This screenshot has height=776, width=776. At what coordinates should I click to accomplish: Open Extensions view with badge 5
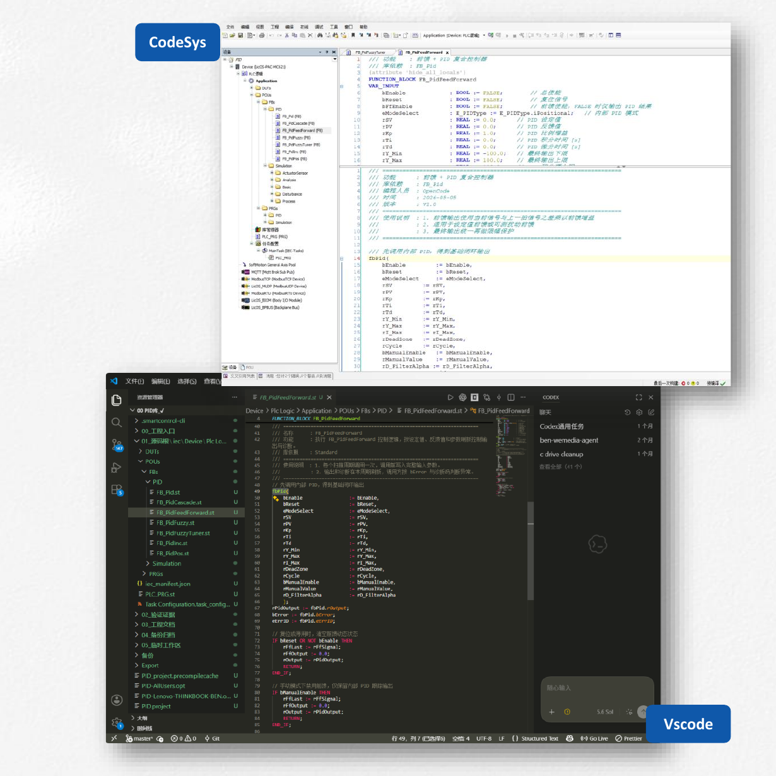(117, 490)
